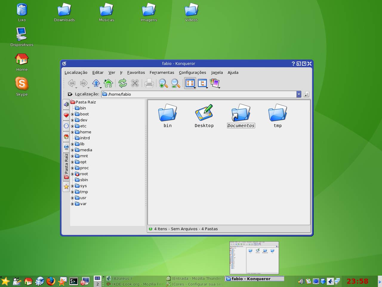382x287 pixels.
Task: Click the Konqueror window preview thumbnail
Action: [x=254, y=258]
